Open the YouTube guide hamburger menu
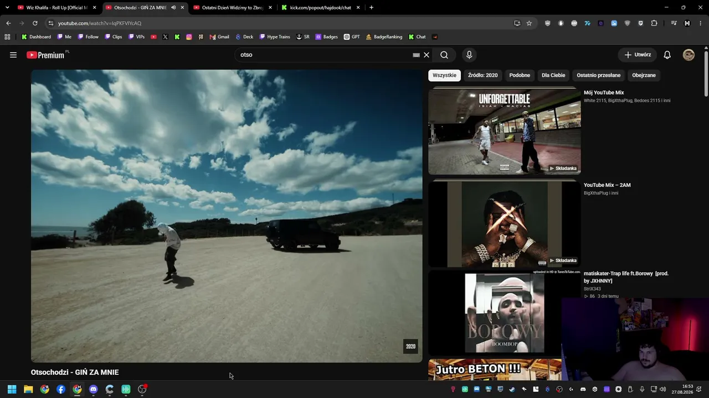The height and width of the screenshot is (398, 709). pos(13,55)
